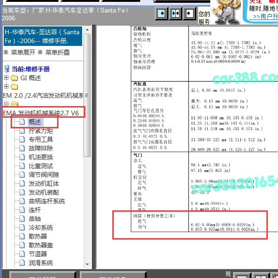This screenshot has height=278, width=278.
Task: Click the folder icon next to GI 概述
Action: coord(14,78)
